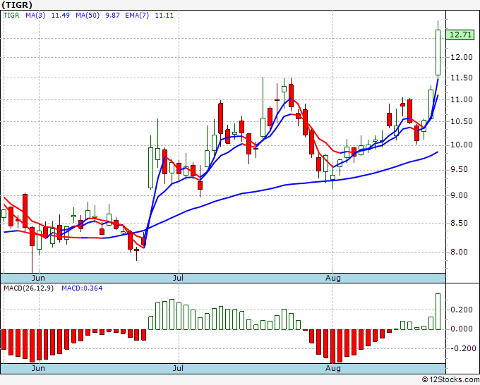Click the MA(50) indicator label
The height and width of the screenshot is (385, 480).
88,16
